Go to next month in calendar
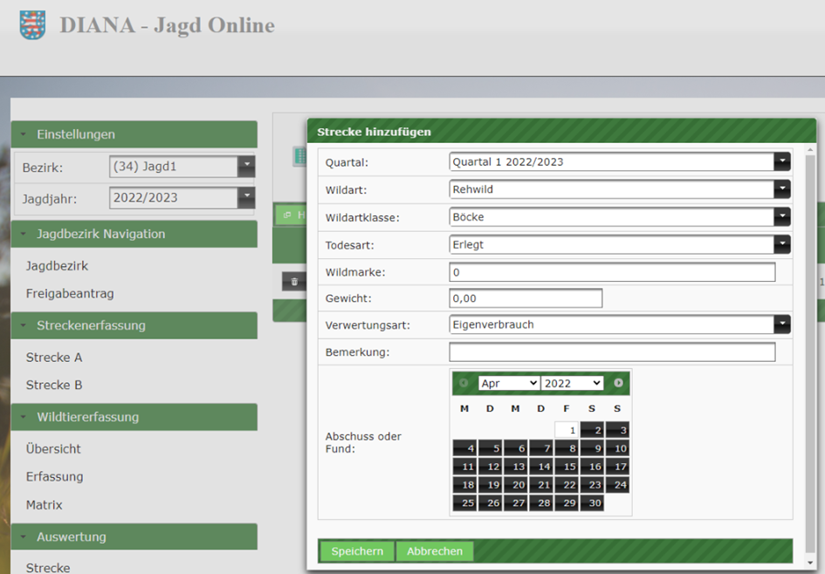 [x=618, y=383]
